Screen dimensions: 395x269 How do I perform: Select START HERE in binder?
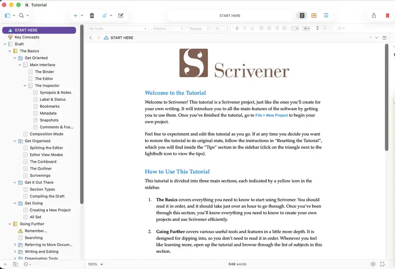(x=39, y=30)
